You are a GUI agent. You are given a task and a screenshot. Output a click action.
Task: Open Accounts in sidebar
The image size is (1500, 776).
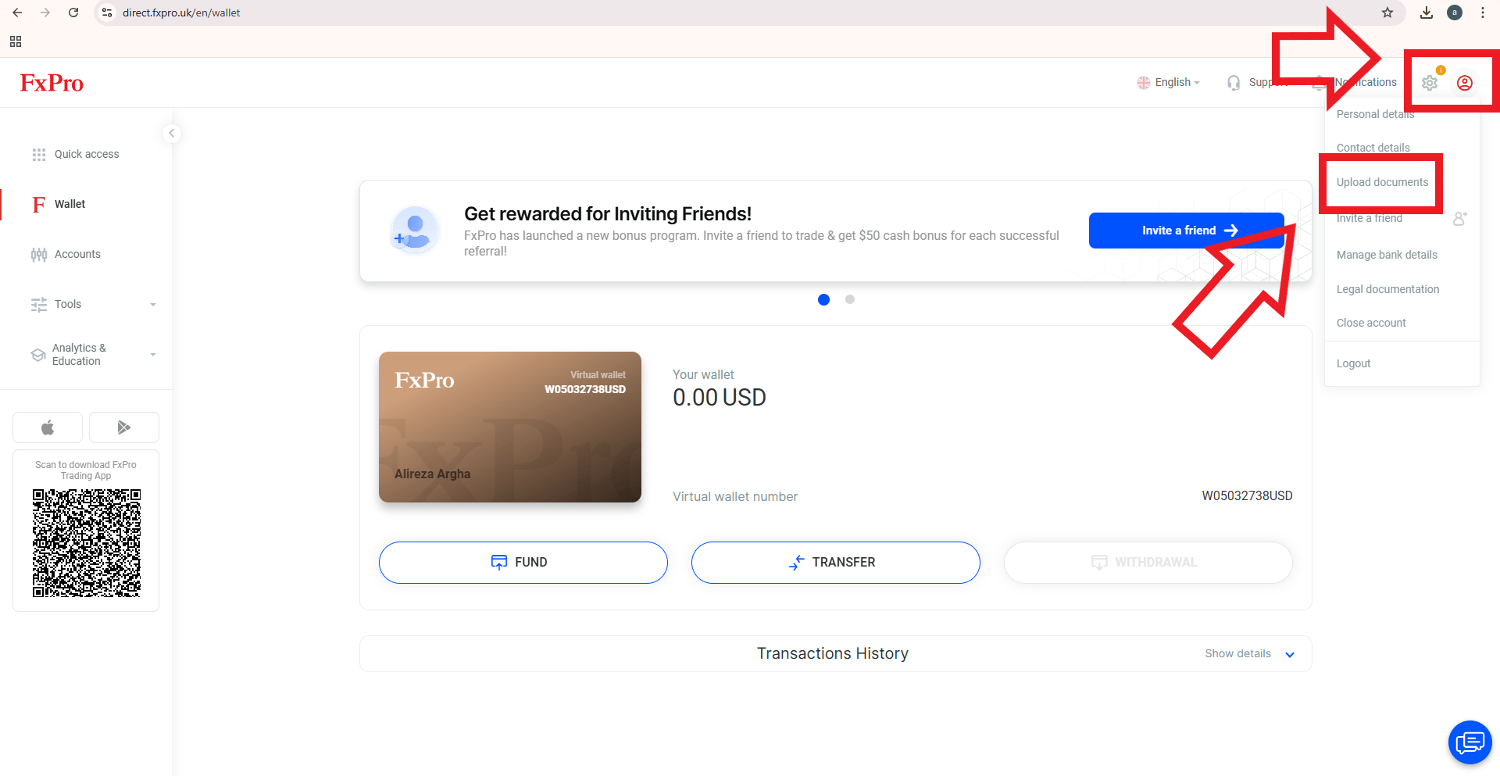(77, 255)
